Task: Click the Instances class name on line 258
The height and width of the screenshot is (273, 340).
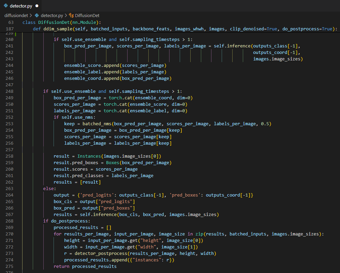Action: 89,156
